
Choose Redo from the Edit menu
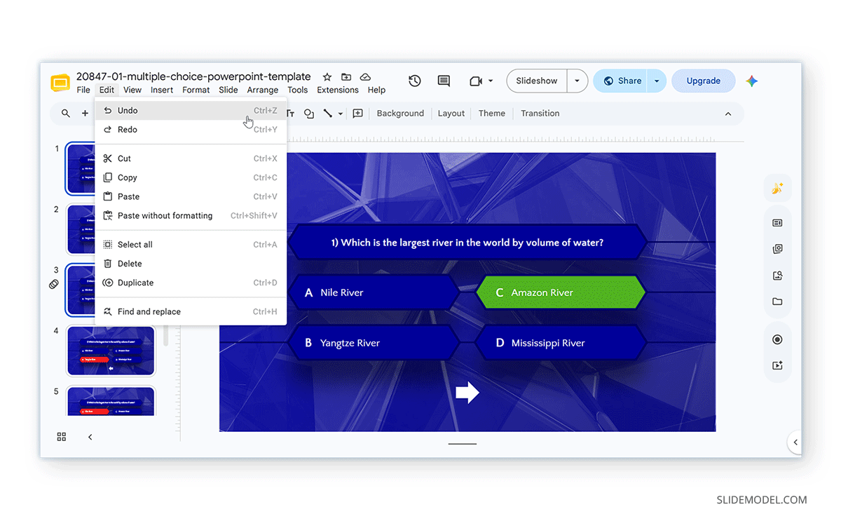point(191,130)
